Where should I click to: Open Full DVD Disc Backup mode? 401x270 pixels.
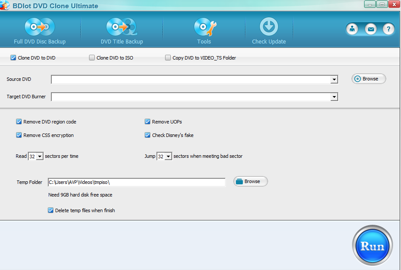click(40, 31)
